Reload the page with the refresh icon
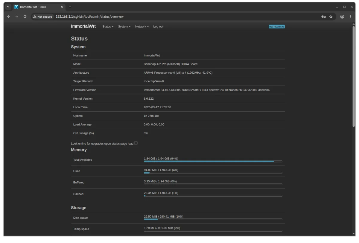Viewport: 359px width, 243px height. [25, 16]
